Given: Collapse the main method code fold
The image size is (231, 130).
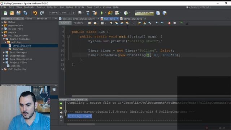Looking at the screenshot, I should point(68,36).
